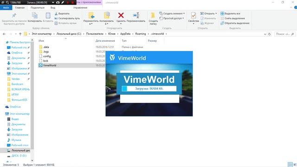This screenshot has height=167, width=297.
Task: Open the Управление tab
Action: pyautogui.click(x=80, y=8)
